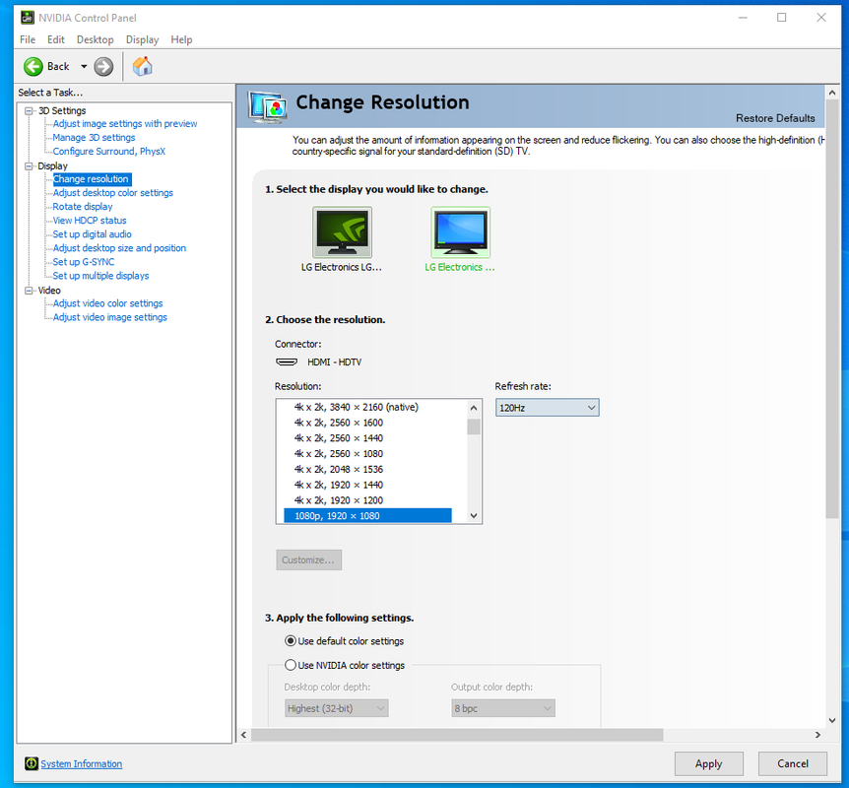The height and width of the screenshot is (788, 849).
Task: Click resolution list scroll down arrow
Action: [474, 515]
